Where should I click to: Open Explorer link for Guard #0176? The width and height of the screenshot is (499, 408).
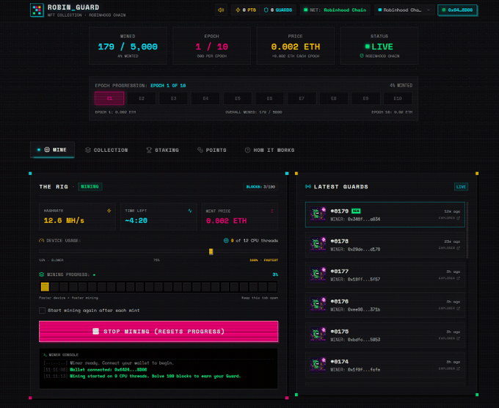[x=449, y=308]
